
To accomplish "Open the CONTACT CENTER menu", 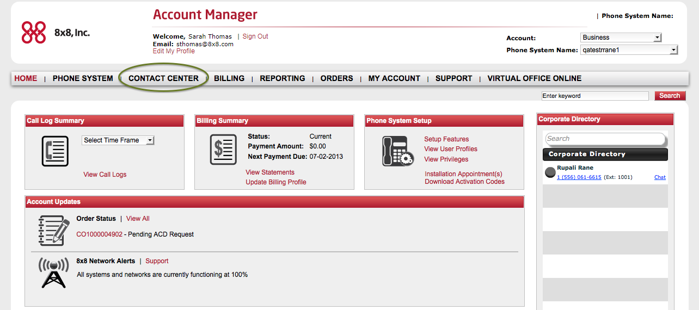I will (163, 78).
